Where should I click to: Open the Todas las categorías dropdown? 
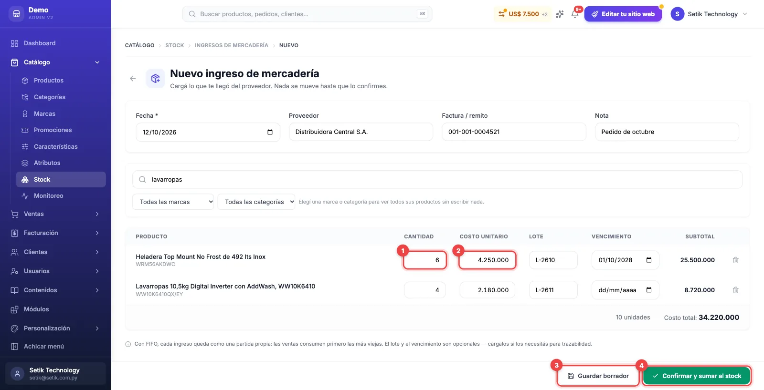256,202
